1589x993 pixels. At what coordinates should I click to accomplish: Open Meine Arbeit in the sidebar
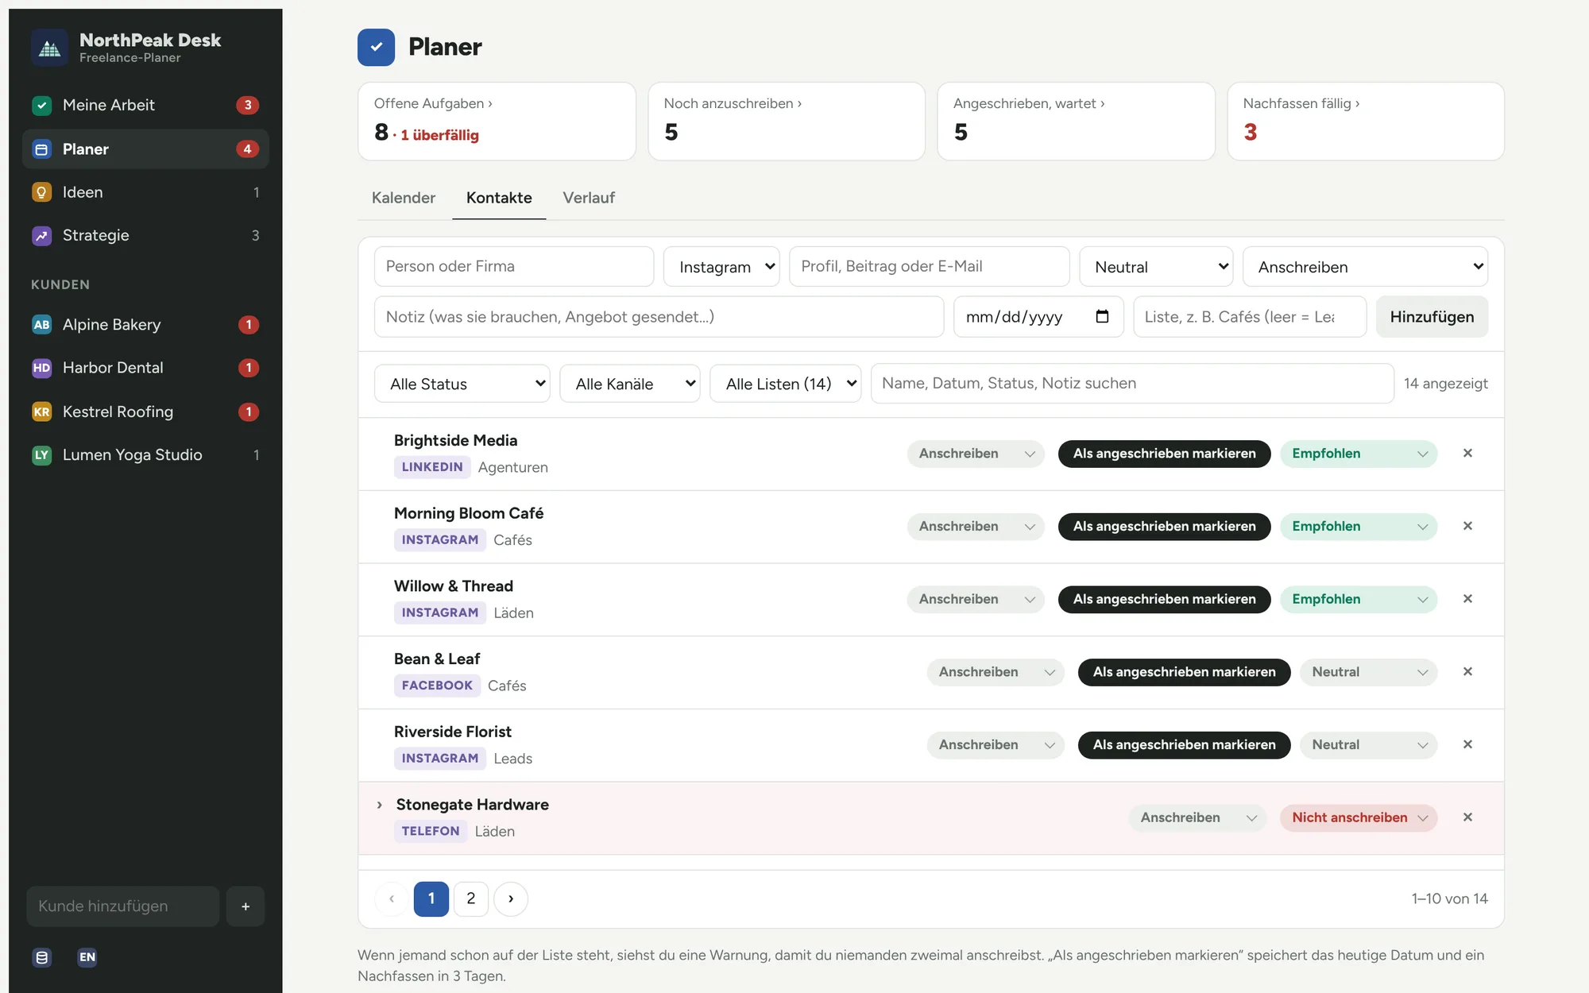coord(145,105)
